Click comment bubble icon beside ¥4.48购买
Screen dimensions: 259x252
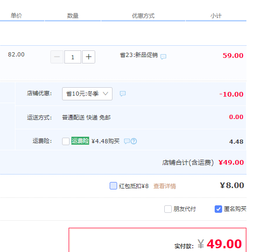click(126, 141)
